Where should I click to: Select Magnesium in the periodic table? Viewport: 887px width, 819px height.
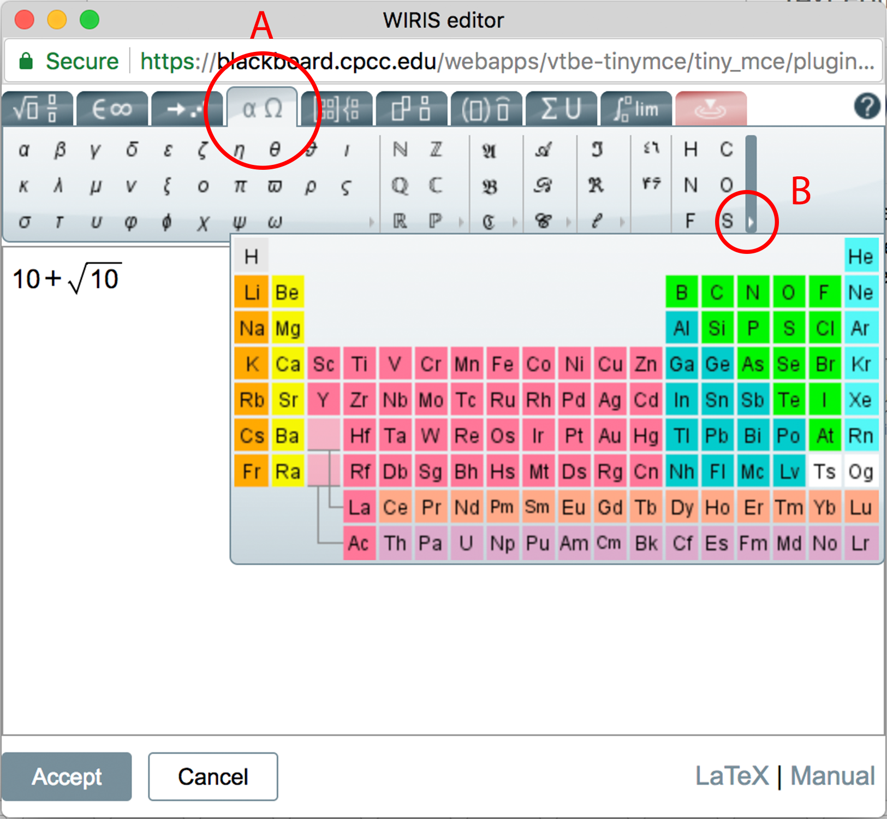288,328
